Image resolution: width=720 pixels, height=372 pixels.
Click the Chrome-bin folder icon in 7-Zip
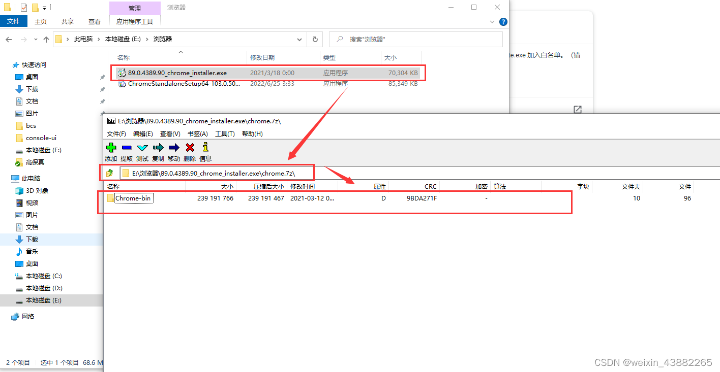[x=110, y=198]
